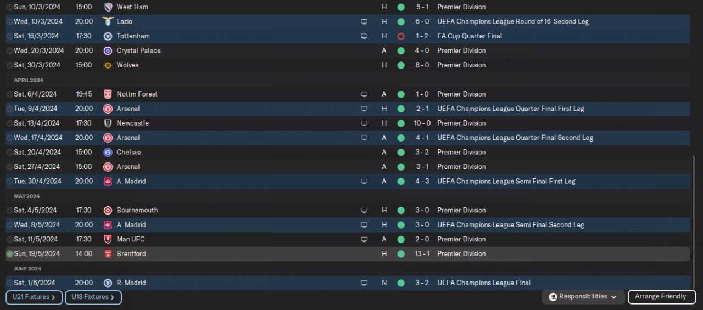Click A. Madrid badge in the 30/4/2024 row
Screen dimensions: 703x310
coord(108,182)
